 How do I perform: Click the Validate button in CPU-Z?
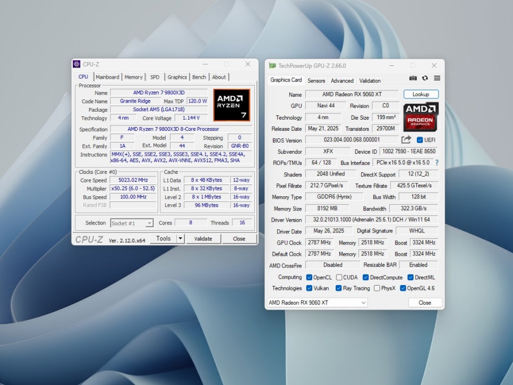(203, 239)
